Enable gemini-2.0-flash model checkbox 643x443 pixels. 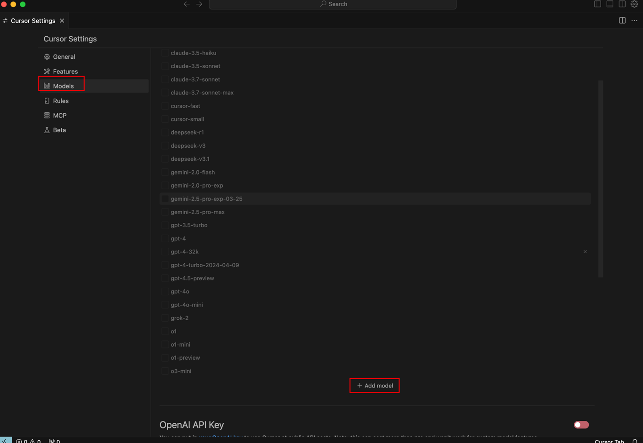(165, 173)
